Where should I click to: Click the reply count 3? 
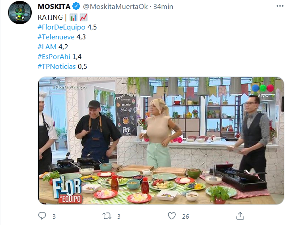pos(54,217)
